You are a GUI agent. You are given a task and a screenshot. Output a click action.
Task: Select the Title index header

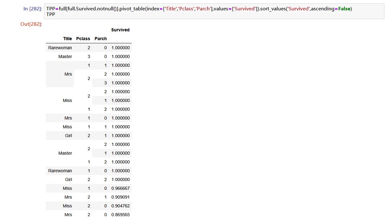67,39
